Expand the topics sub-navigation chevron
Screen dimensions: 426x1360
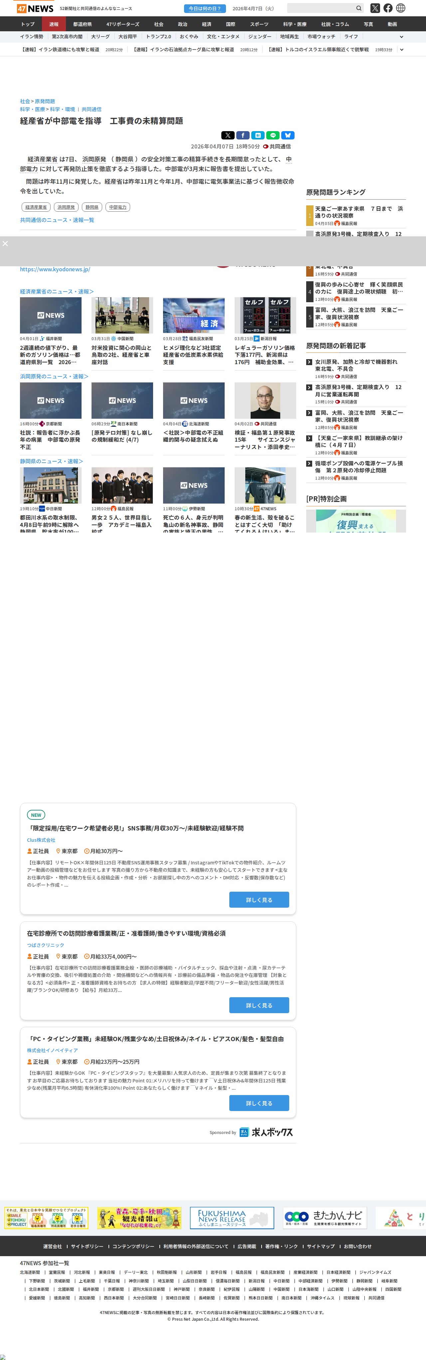point(401,37)
